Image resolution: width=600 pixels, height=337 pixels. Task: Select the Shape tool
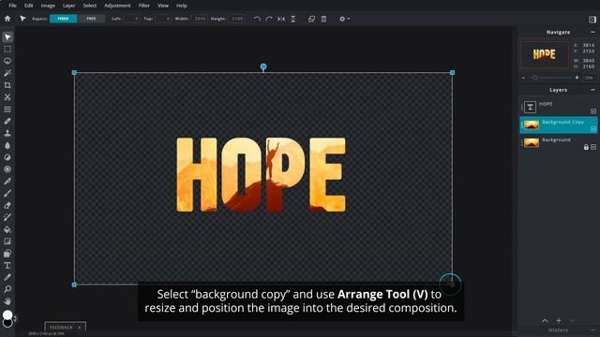tap(7, 254)
